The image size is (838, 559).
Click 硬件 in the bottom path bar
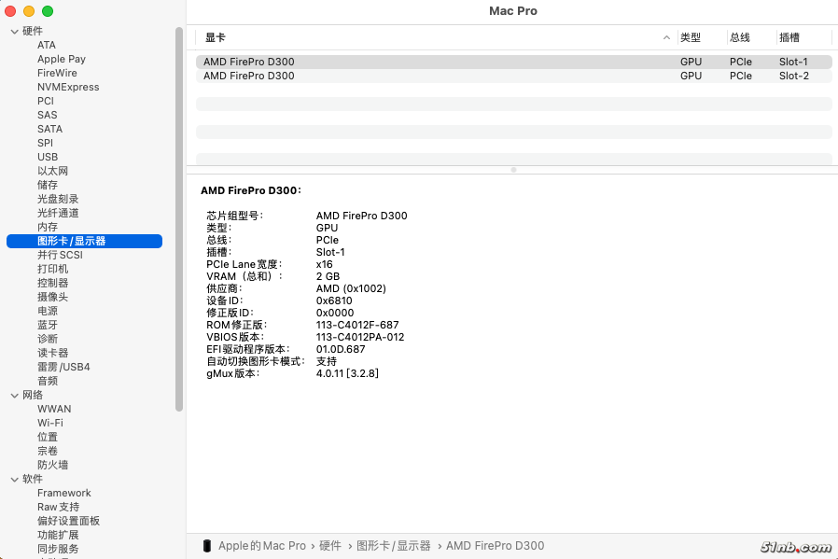click(330, 546)
